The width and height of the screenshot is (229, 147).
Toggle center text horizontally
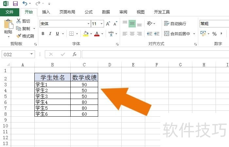tap(132, 34)
